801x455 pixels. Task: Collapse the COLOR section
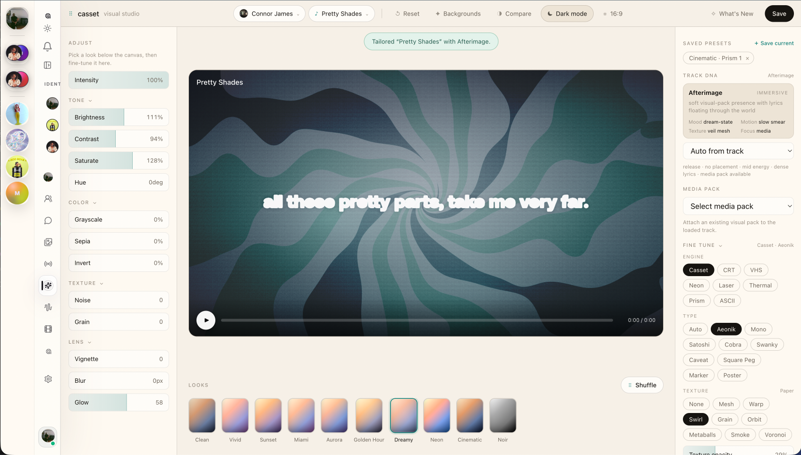[x=83, y=202]
